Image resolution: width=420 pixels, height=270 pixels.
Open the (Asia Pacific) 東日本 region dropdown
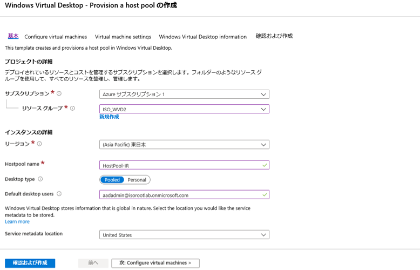point(184,145)
